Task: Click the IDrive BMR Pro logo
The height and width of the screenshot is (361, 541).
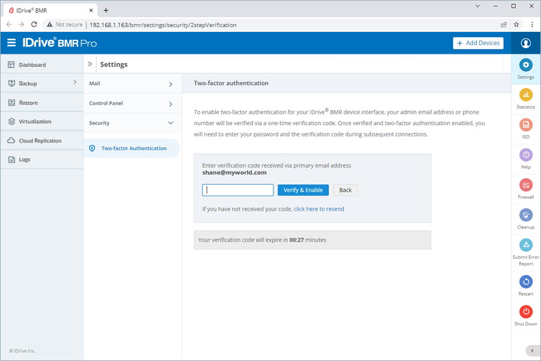Action: tap(60, 43)
